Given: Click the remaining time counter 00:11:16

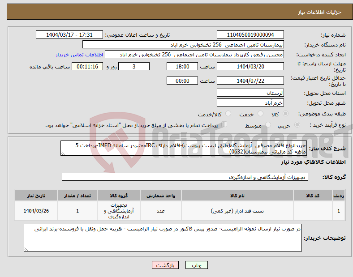Looking at the screenshot, I should click(x=87, y=66).
